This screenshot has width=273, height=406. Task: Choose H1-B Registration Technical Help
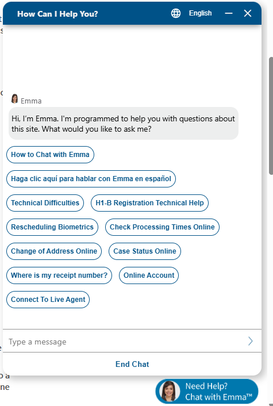click(149, 203)
